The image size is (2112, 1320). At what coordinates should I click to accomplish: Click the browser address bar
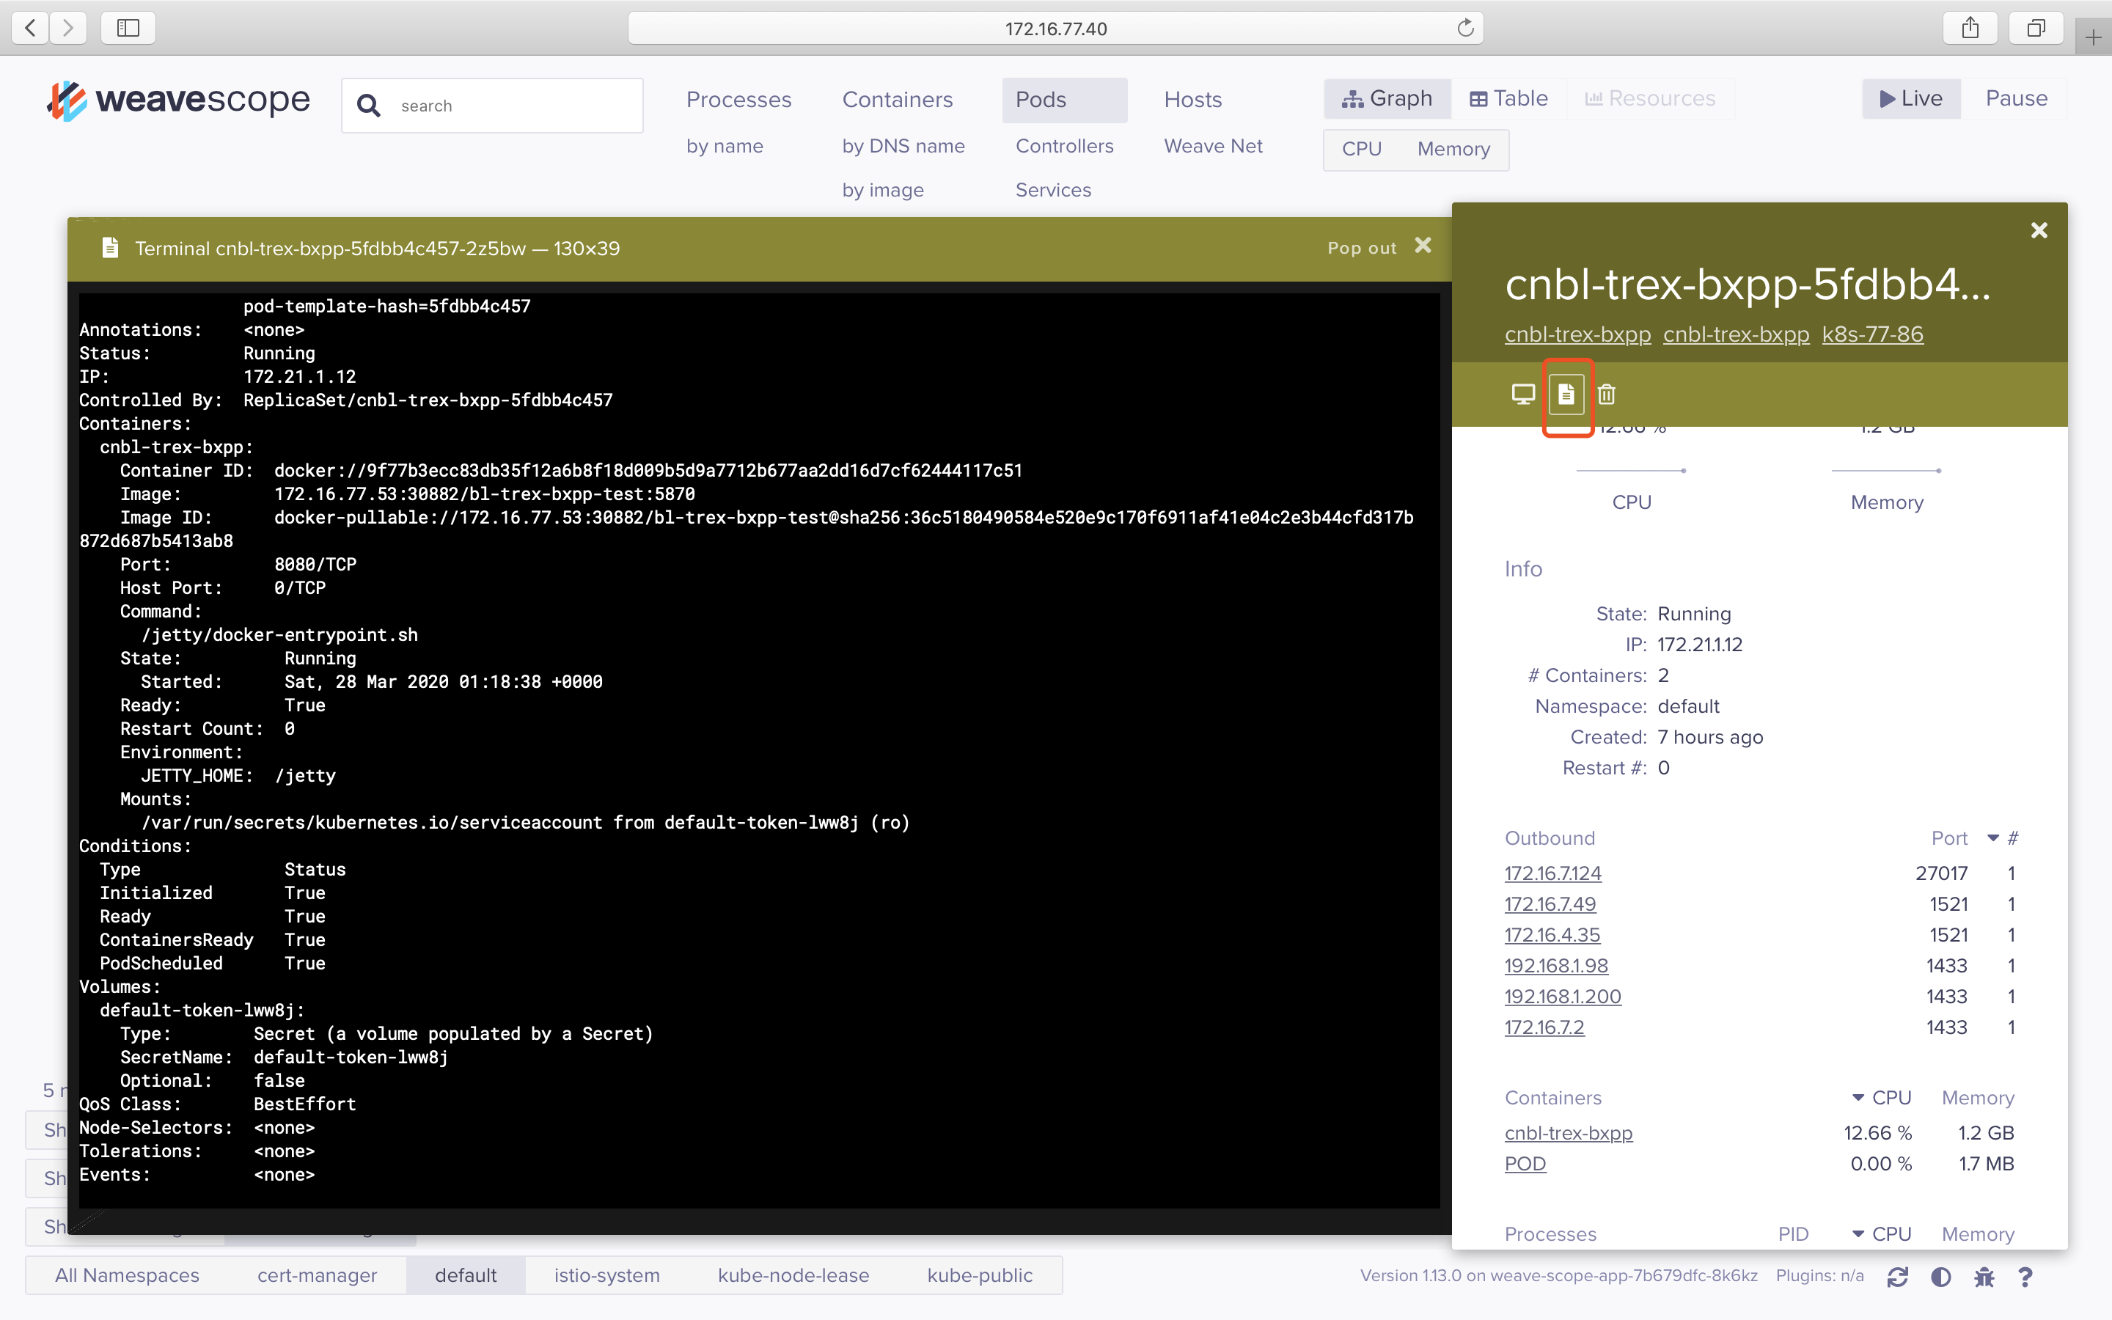[x=1055, y=28]
